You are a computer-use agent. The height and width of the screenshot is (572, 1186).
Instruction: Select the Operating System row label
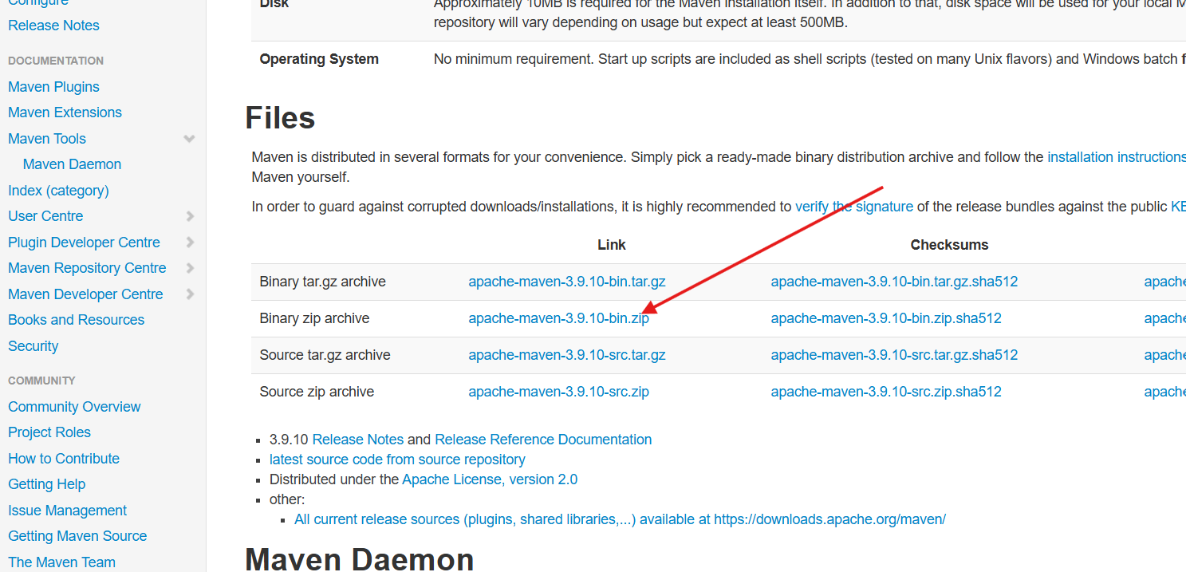[x=319, y=59]
